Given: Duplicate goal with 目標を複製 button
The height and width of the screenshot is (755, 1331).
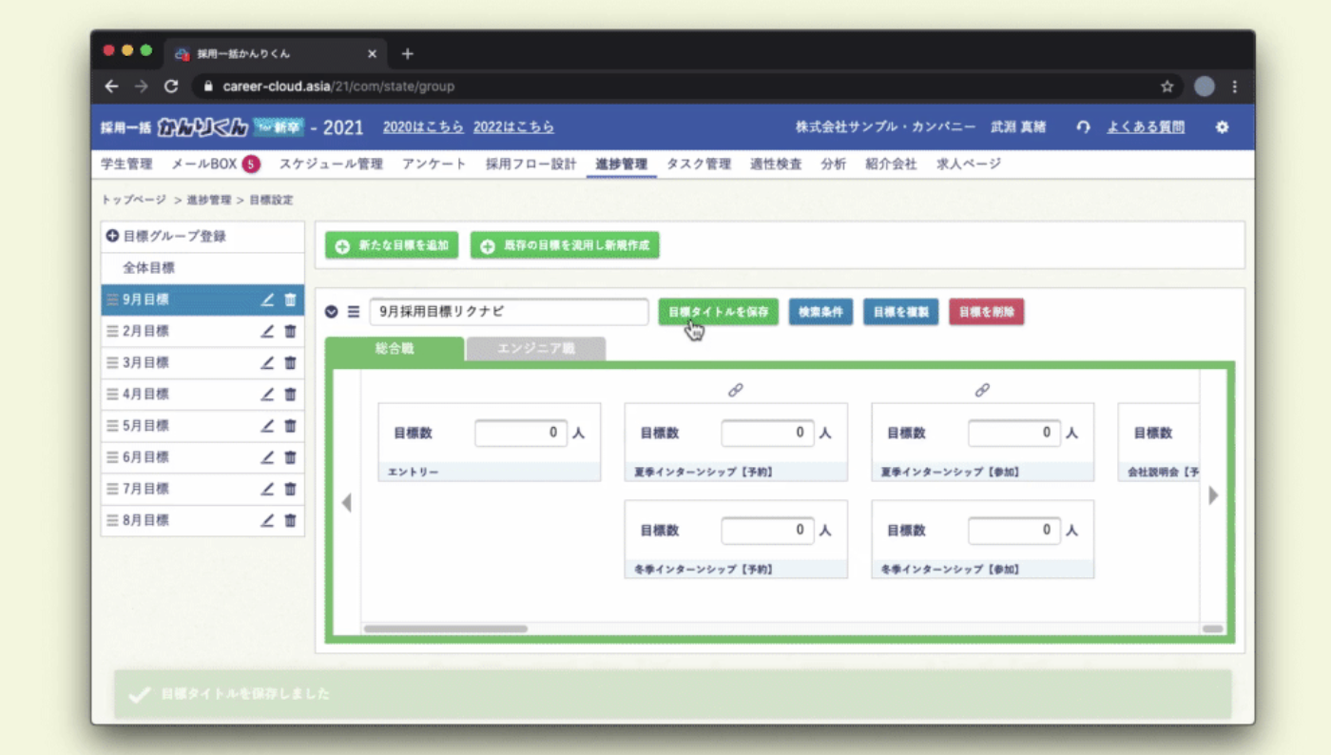Looking at the screenshot, I should [x=900, y=312].
